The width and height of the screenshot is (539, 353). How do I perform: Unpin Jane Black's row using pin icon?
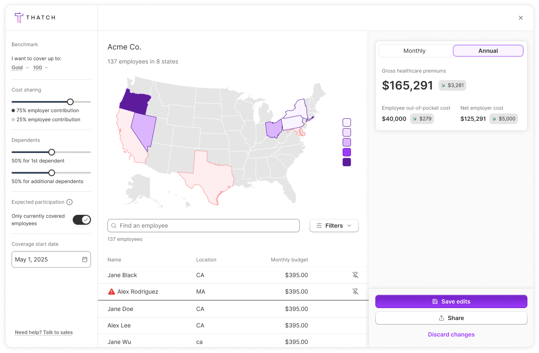point(355,275)
